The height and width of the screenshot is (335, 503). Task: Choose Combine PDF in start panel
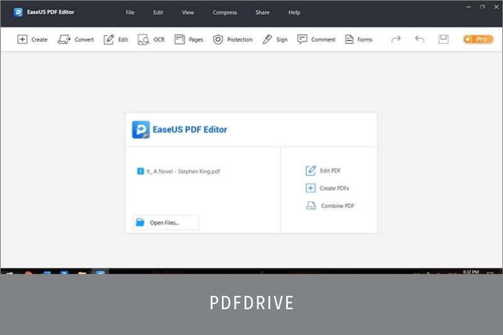330,206
